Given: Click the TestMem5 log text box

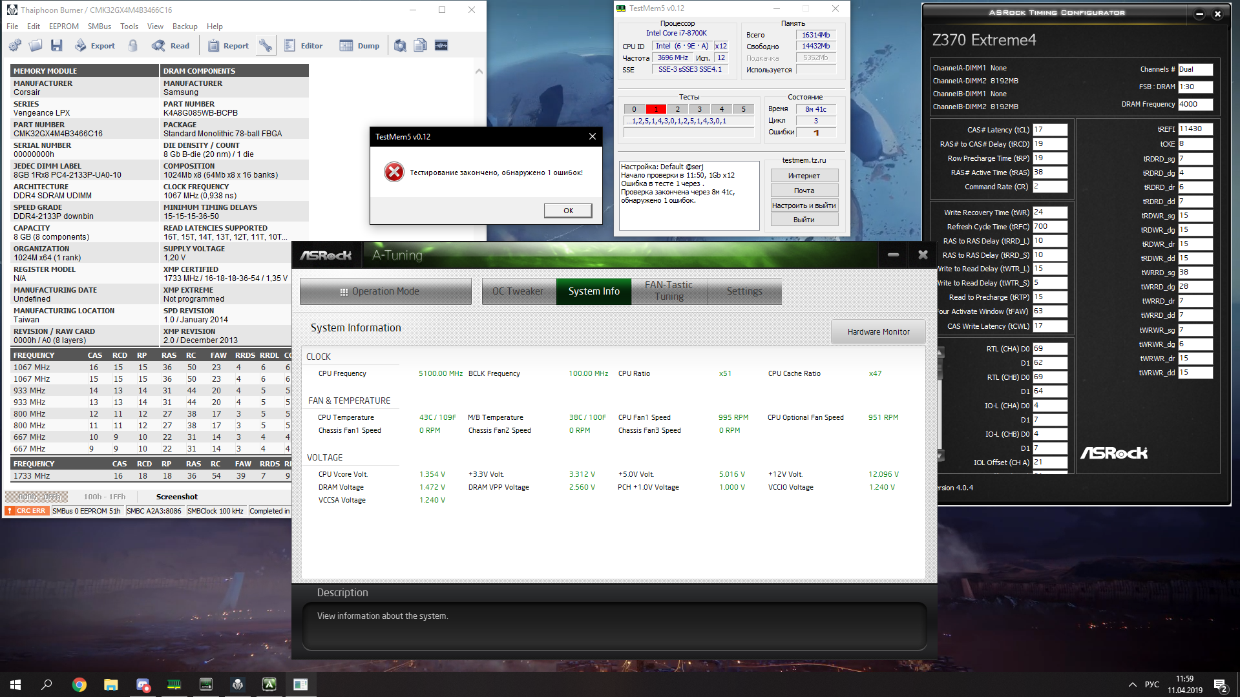Looking at the screenshot, I should point(689,196).
